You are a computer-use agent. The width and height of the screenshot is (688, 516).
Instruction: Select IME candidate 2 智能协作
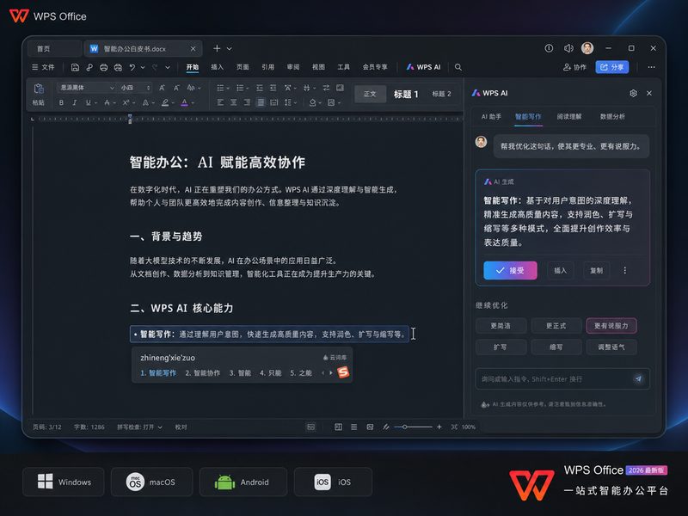(203, 373)
